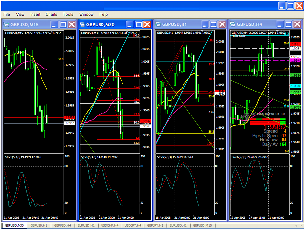The image size is (305, 230).
Task: Click the Hi to Low readout
Action: (x=273, y=140)
